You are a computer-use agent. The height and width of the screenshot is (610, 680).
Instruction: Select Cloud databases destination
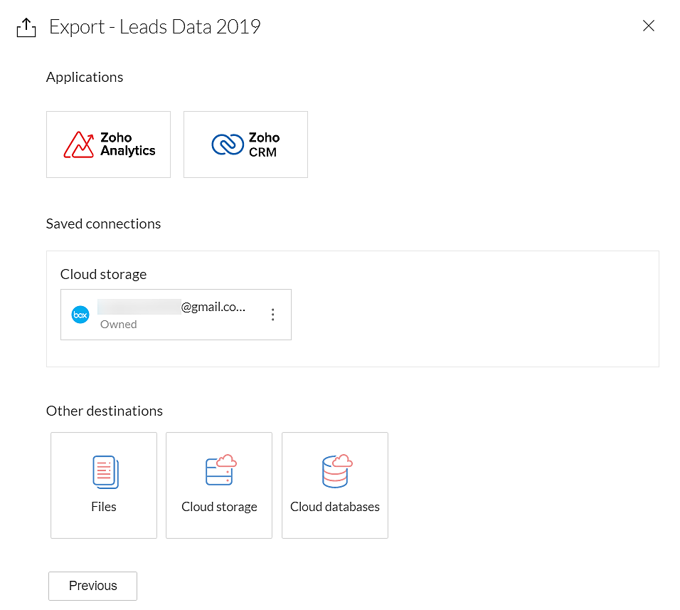(x=335, y=485)
